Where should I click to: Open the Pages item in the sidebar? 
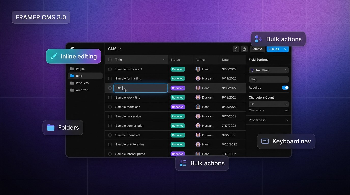tap(85, 69)
